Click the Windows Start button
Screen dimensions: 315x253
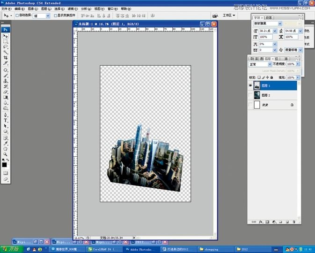click(x=11, y=249)
